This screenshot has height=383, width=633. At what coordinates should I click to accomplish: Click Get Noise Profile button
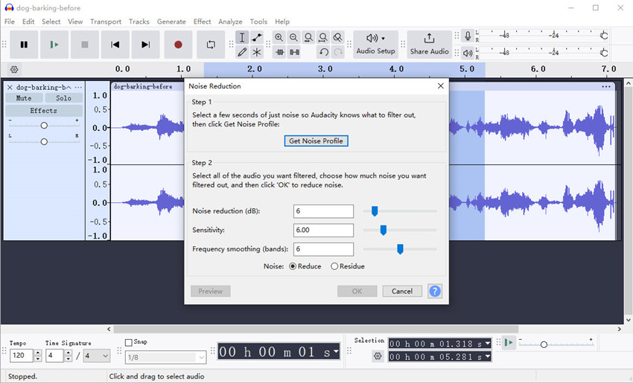pyautogui.click(x=316, y=141)
